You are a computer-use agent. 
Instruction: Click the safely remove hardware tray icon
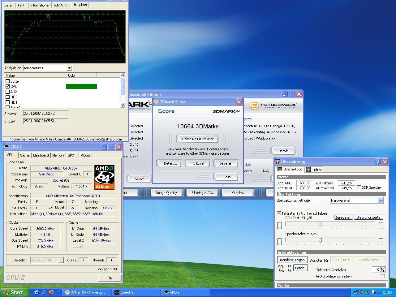coord(367,292)
